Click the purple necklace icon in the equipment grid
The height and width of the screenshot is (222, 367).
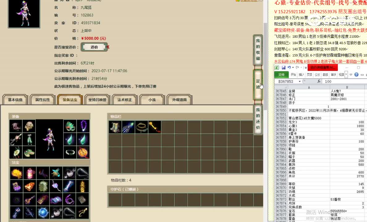click(83, 127)
